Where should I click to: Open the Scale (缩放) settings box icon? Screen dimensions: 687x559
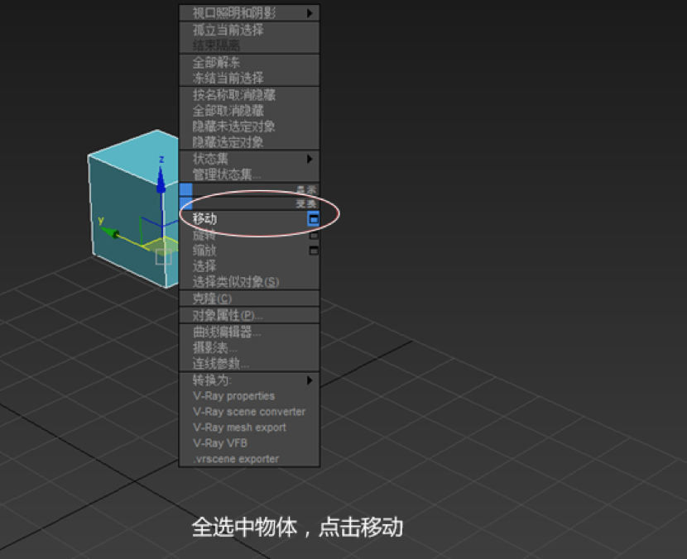(313, 251)
